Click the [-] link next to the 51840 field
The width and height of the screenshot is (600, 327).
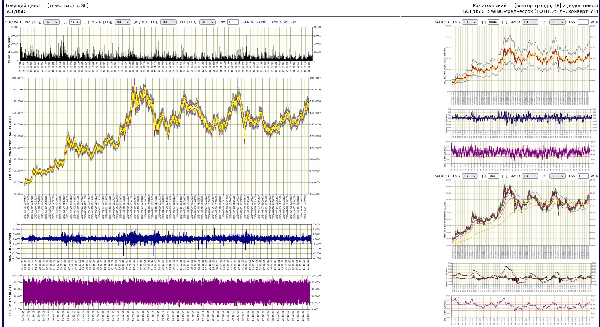(x=65, y=22)
